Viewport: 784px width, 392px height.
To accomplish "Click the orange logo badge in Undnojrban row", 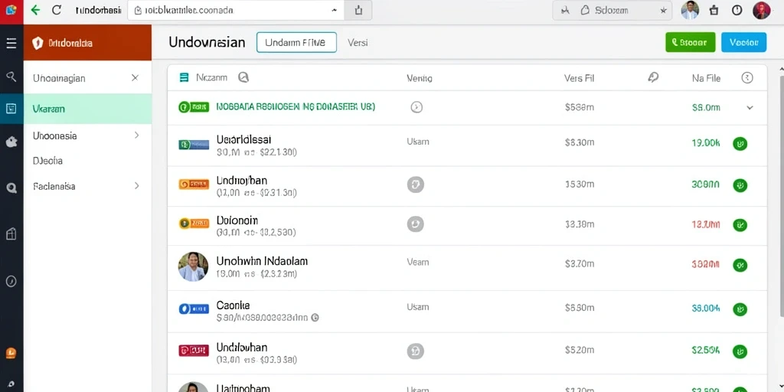I will (194, 184).
